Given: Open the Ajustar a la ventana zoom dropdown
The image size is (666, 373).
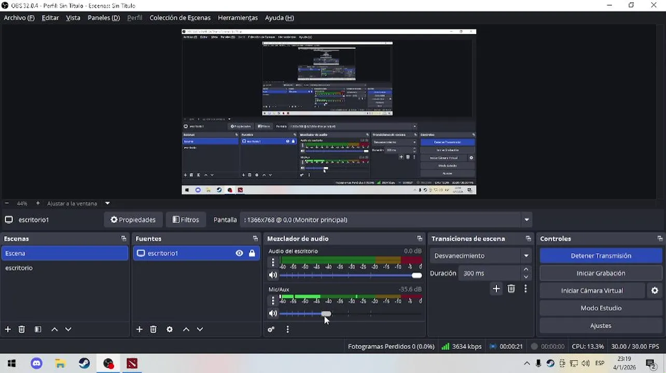Looking at the screenshot, I should (107, 204).
